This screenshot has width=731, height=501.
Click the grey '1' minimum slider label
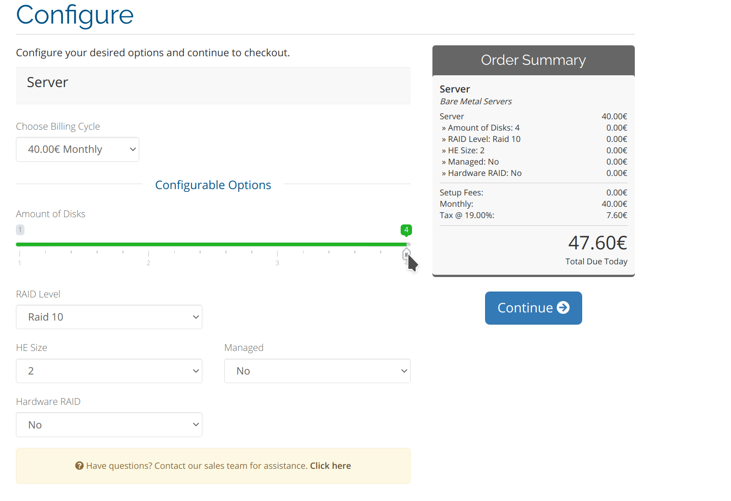coord(20,229)
